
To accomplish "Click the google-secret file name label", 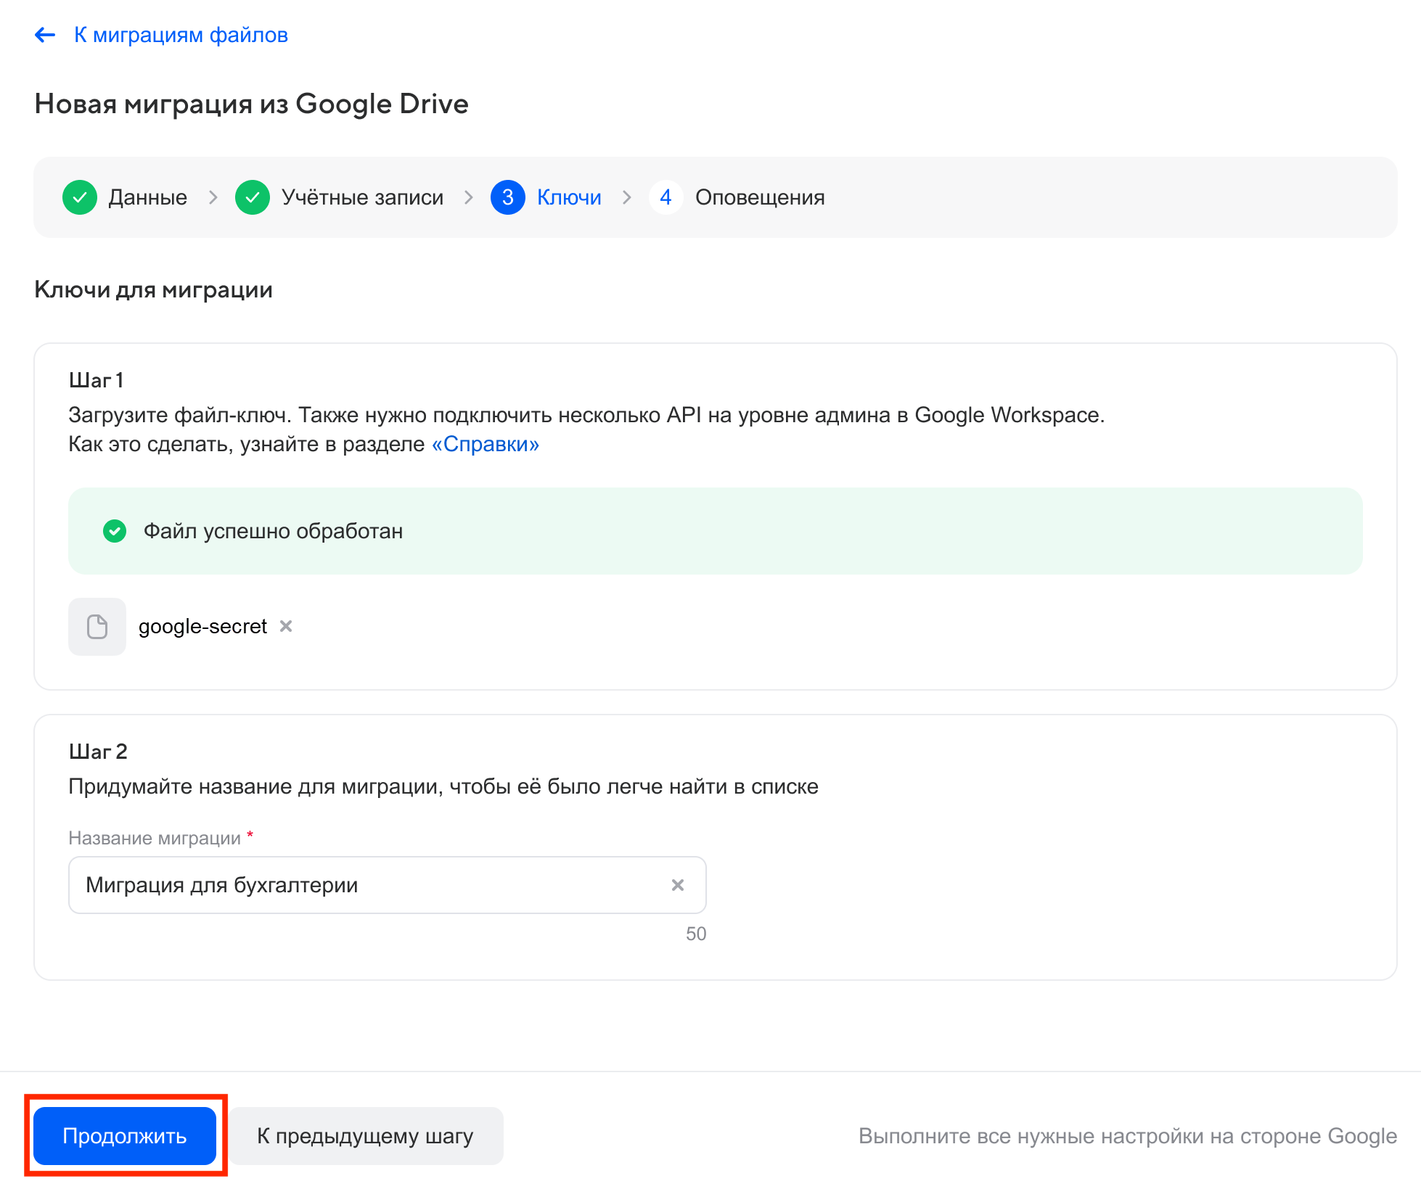I will 202,626.
